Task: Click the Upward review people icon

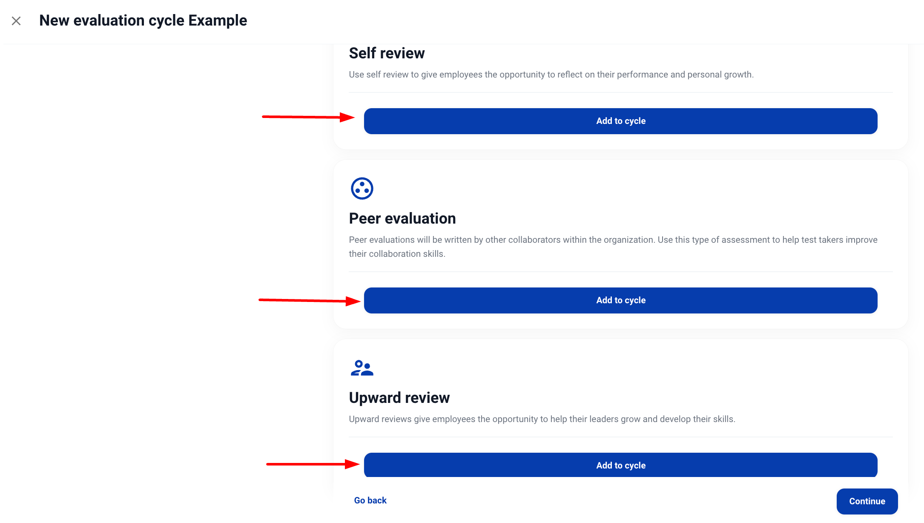Action: (362, 368)
